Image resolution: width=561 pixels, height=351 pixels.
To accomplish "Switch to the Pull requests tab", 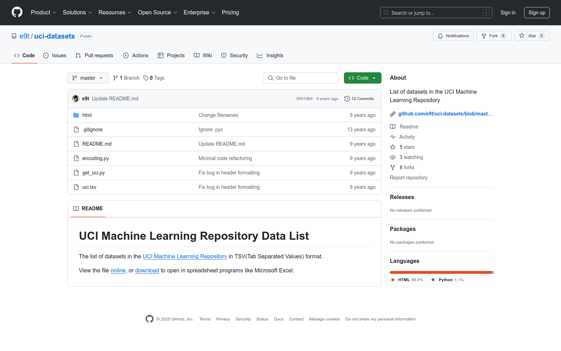I will pos(94,55).
